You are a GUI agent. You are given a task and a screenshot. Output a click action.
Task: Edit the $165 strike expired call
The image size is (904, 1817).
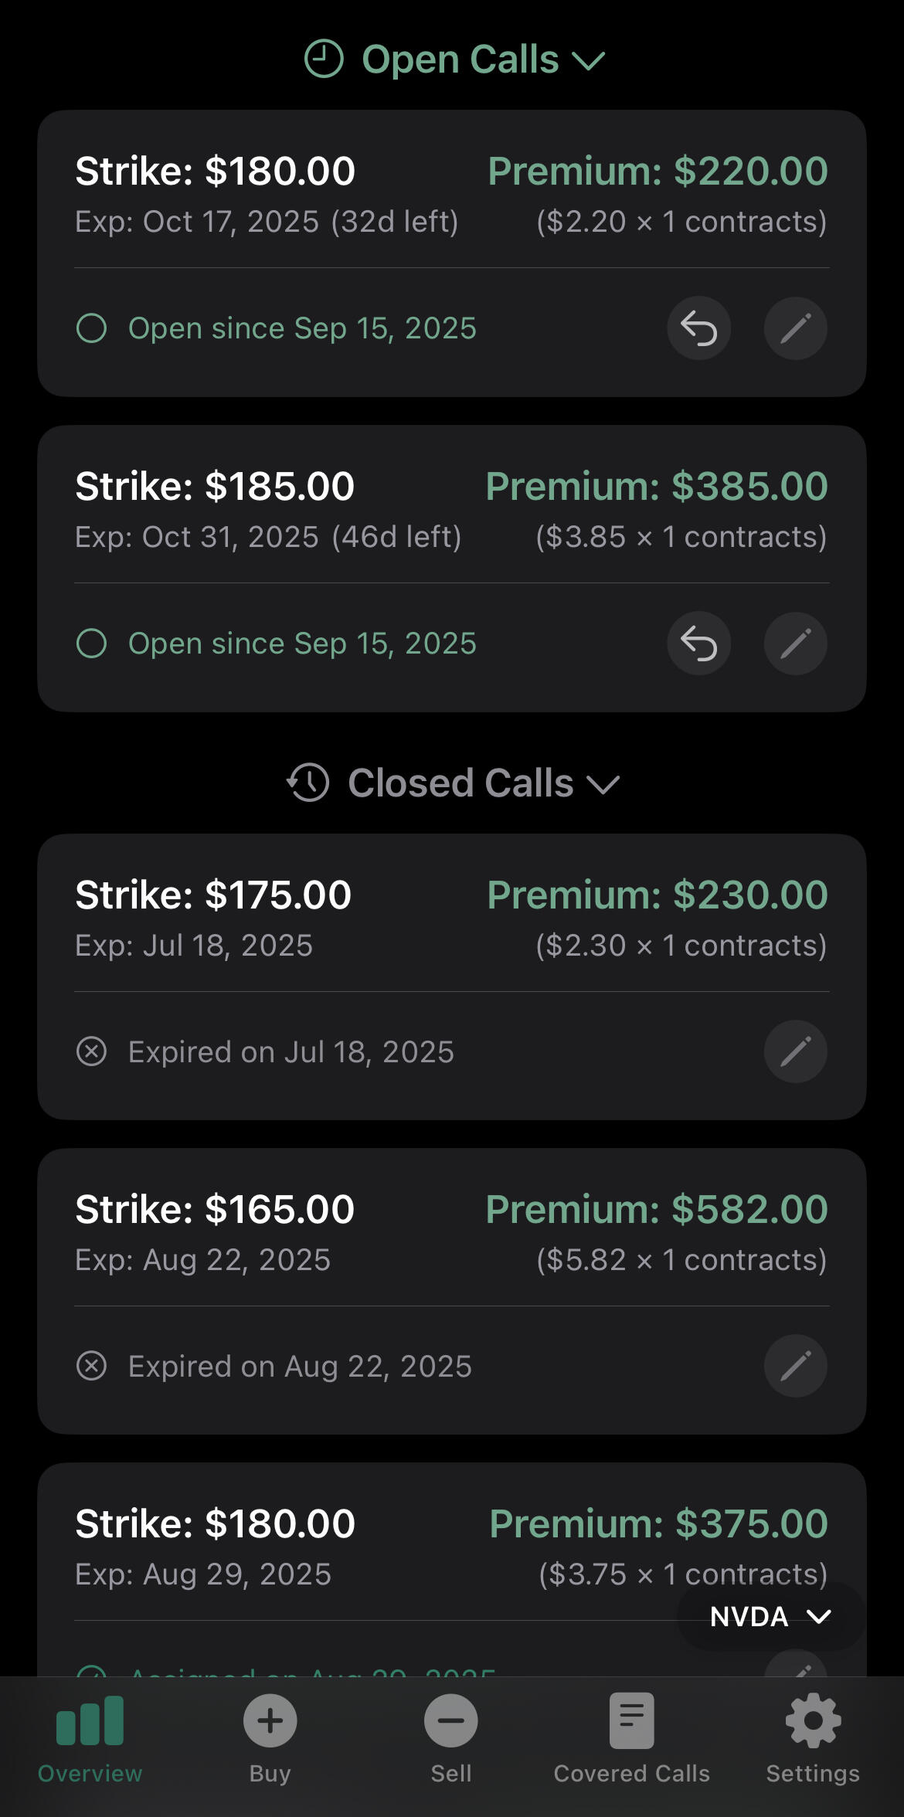pos(795,1366)
